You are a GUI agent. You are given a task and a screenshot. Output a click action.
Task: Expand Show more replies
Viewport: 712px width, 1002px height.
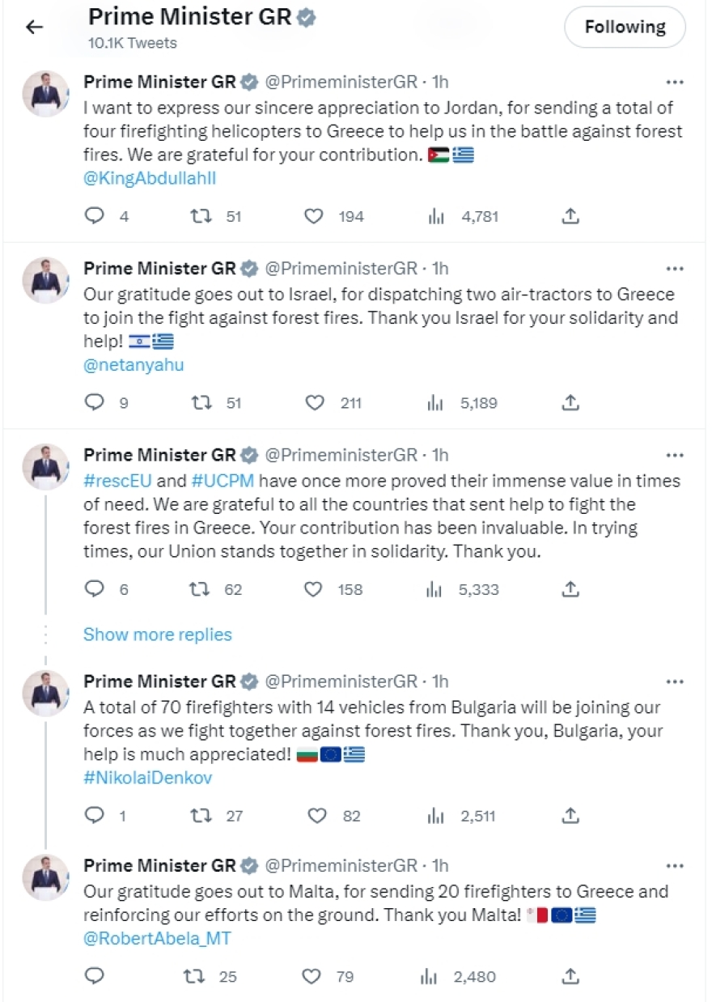click(x=157, y=635)
